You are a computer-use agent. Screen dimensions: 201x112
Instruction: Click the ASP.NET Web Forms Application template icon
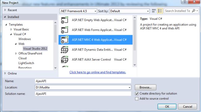click(x=65, y=30)
